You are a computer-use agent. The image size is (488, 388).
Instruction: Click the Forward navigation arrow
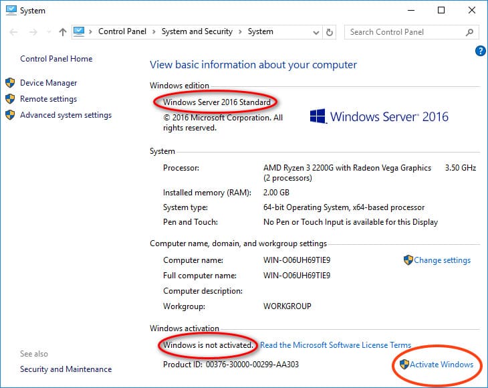(31, 32)
